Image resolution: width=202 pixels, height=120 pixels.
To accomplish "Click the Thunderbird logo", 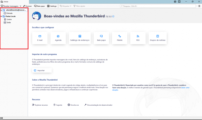I will click(37, 16).
